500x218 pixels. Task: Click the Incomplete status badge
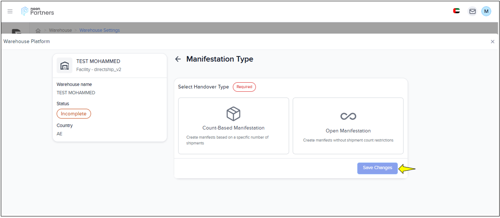click(x=73, y=114)
